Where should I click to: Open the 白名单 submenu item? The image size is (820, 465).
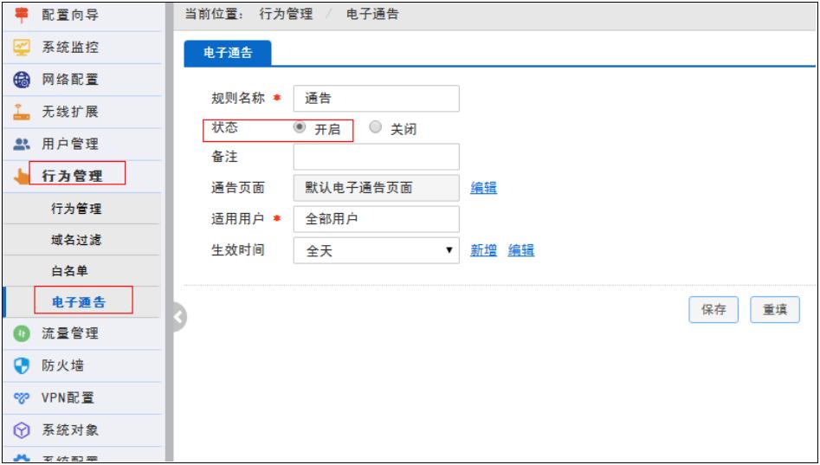[x=82, y=270]
